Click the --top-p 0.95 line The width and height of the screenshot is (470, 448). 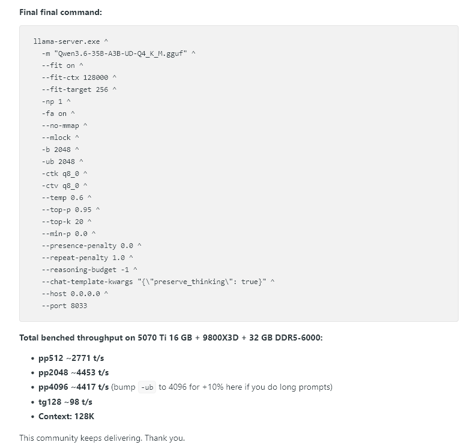(71, 210)
